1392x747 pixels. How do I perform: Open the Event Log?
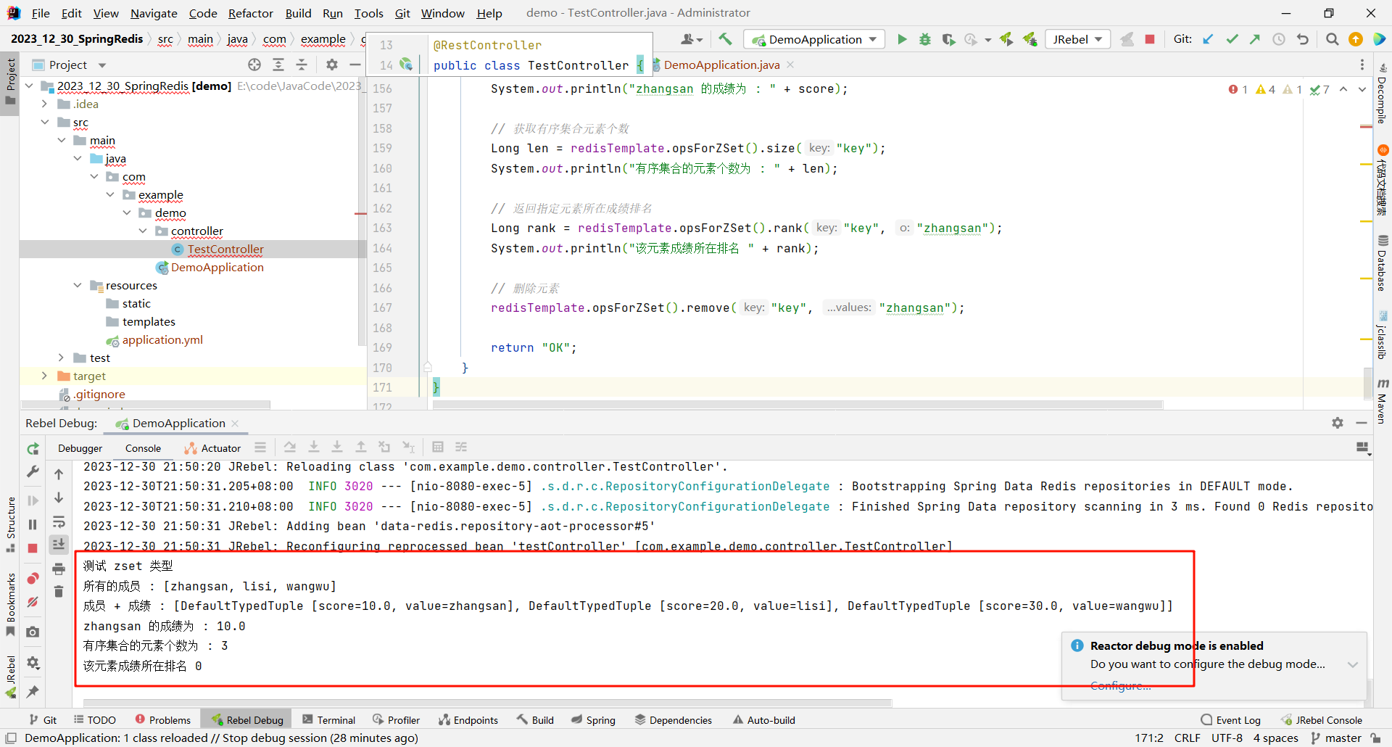point(1230,719)
